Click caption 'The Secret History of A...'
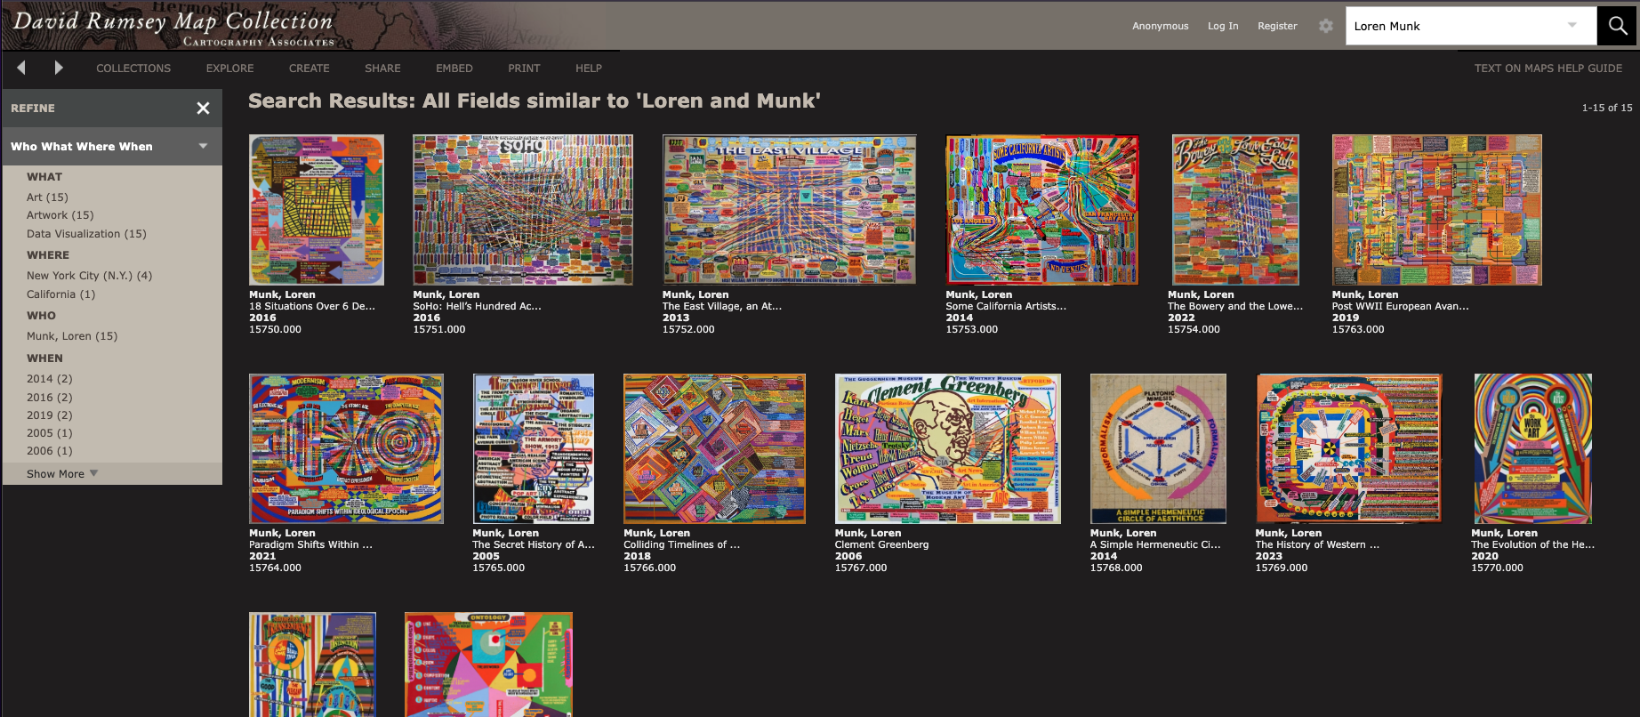1640x717 pixels. click(x=534, y=544)
